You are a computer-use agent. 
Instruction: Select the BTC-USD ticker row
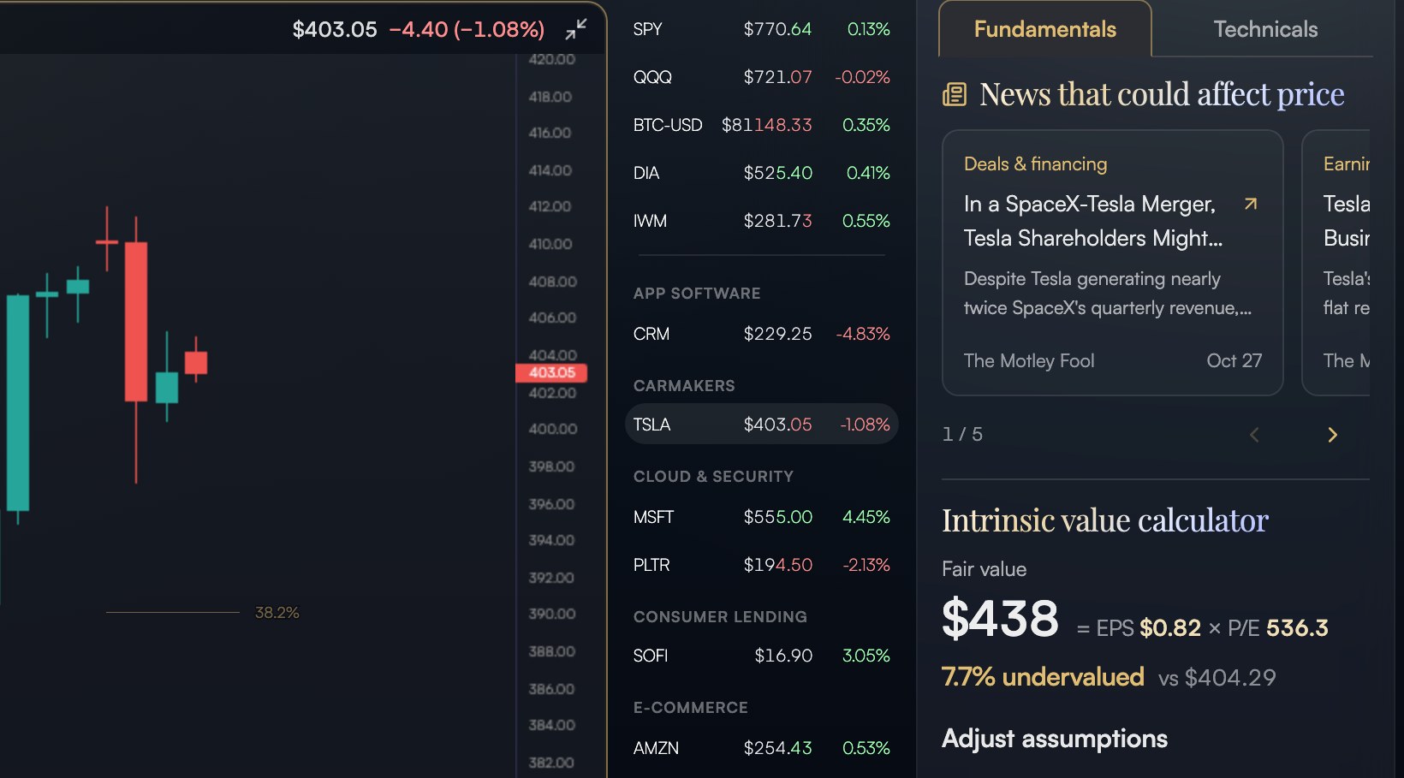762,125
